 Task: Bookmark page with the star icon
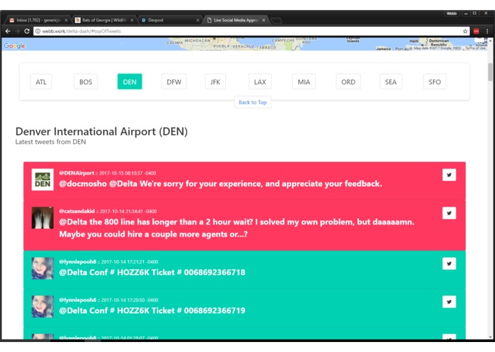point(465,31)
